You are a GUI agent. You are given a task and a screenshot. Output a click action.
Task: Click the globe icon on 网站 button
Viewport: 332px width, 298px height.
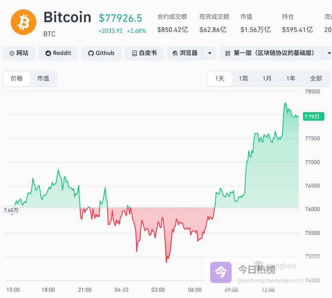(x=11, y=53)
